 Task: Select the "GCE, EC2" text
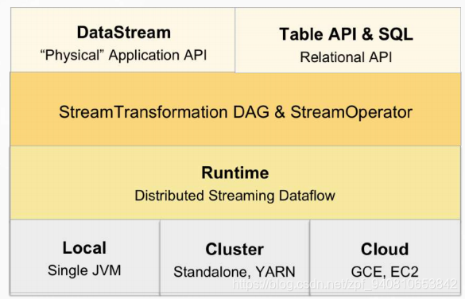pos(385,272)
